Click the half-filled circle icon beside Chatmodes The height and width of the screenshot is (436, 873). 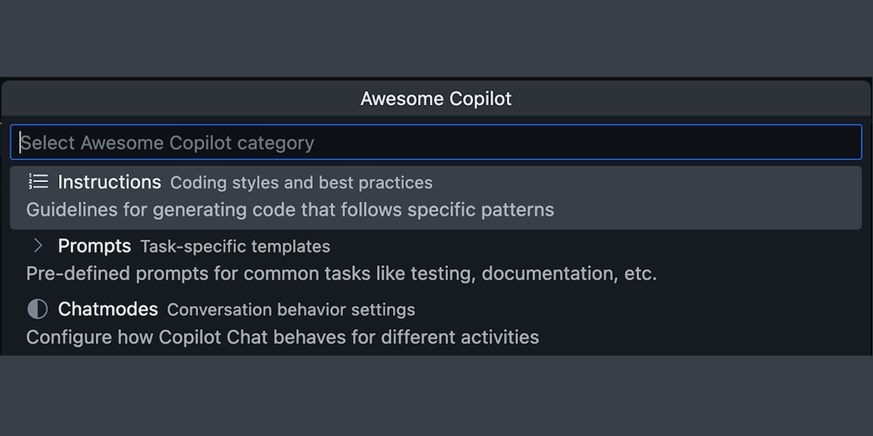point(38,309)
